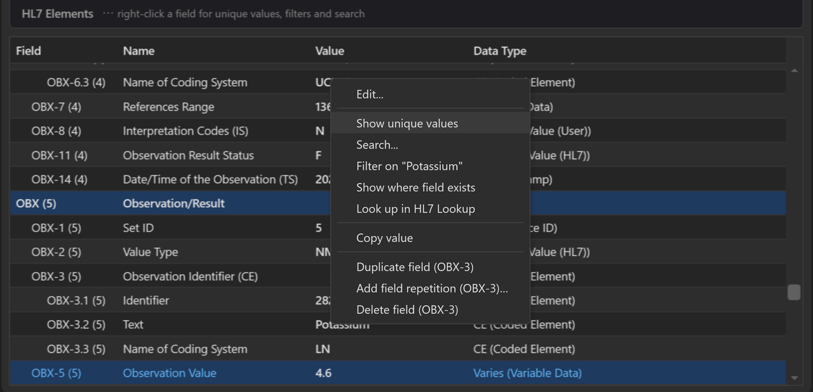Select the OBX-3 (5) field row
This screenshot has width=813, height=392.
click(x=398, y=276)
